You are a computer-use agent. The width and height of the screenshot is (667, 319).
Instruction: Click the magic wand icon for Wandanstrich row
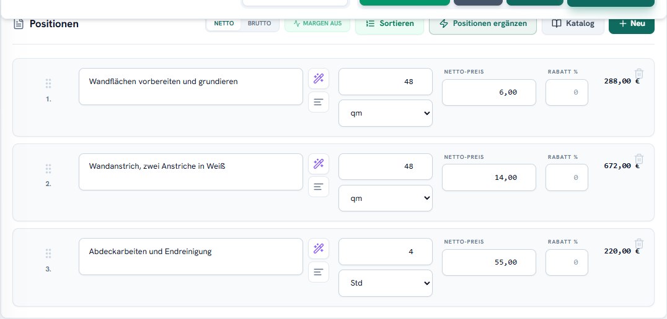point(319,164)
